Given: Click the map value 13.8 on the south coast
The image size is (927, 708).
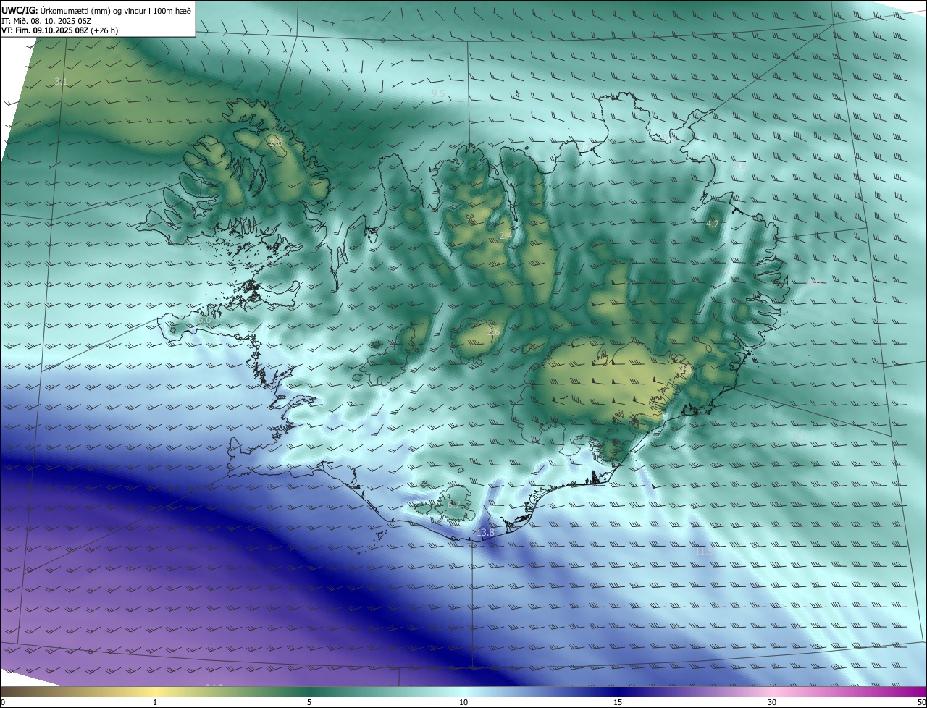Looking at the screenshot, I should (485, 533).
